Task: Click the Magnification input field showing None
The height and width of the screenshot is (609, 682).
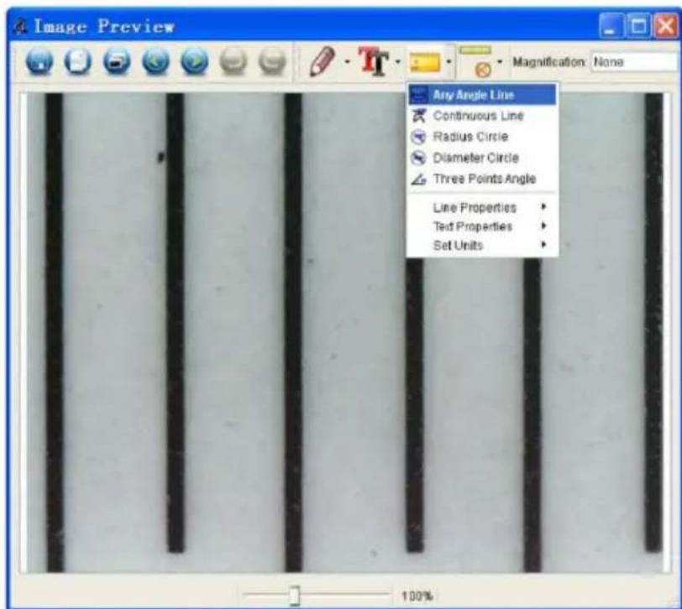Action: (x=635, y=62)
